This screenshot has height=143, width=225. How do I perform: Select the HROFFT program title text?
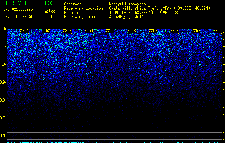(x=22, y=3)
